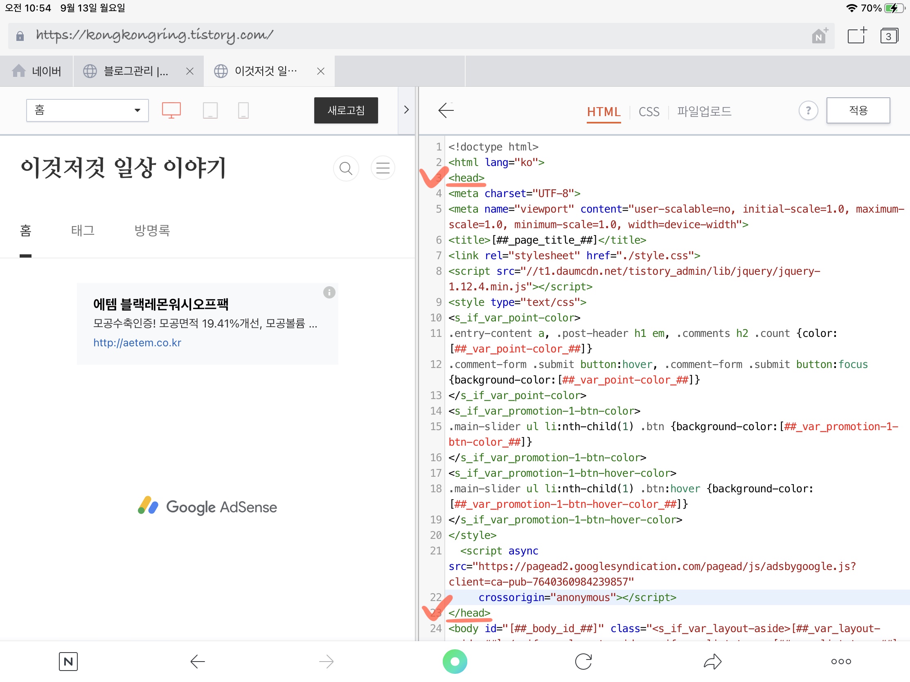
Task: Share page with bottom bar share icon
Action: click(712, 662)
